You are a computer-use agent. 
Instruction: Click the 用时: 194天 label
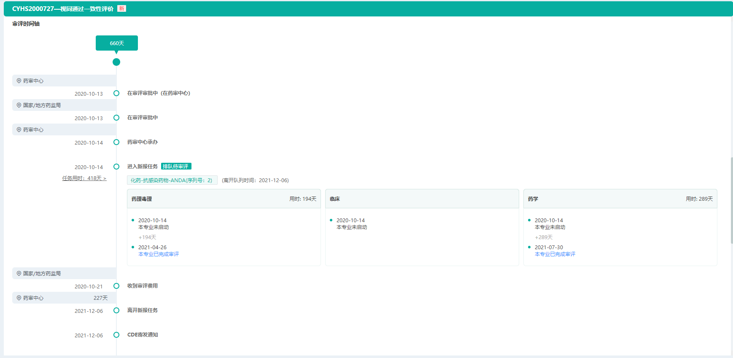303,199
